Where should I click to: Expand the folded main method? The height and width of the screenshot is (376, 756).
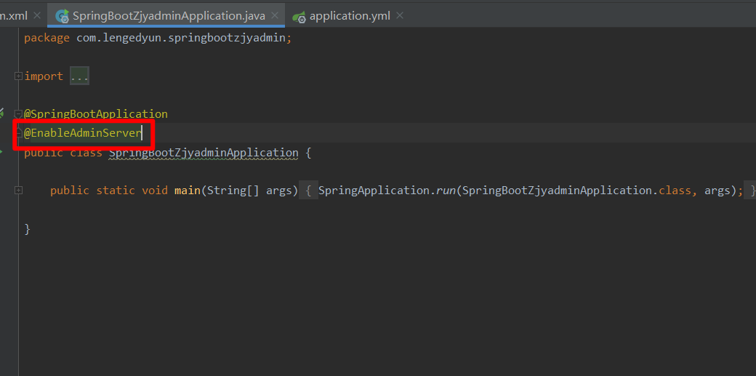(x=18, y=190)
